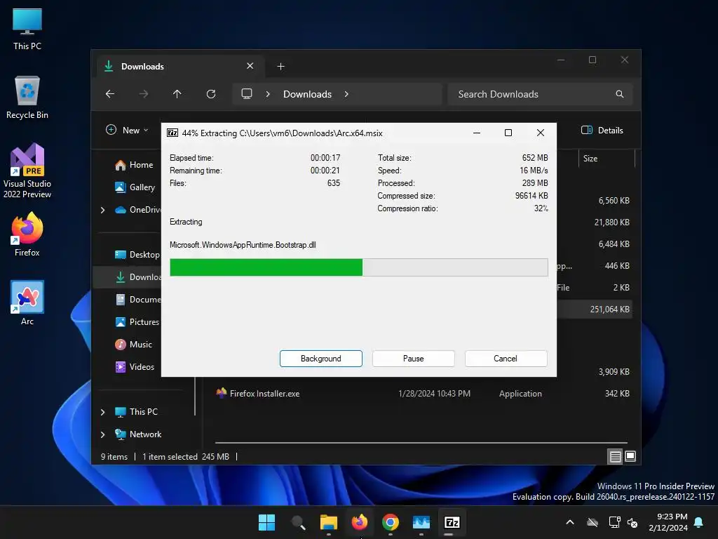The image size is (718, 539).
Task: Open the notifications bell
Action: tap(699, 522)
